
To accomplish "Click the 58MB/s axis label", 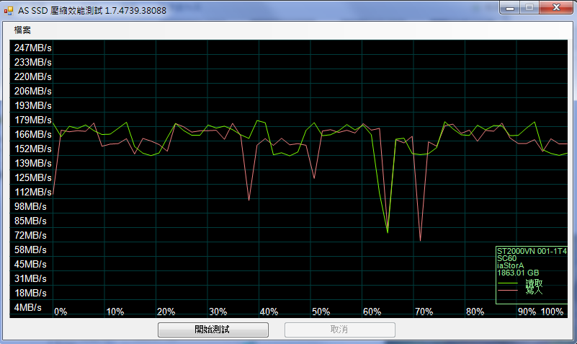I will 30,250.
